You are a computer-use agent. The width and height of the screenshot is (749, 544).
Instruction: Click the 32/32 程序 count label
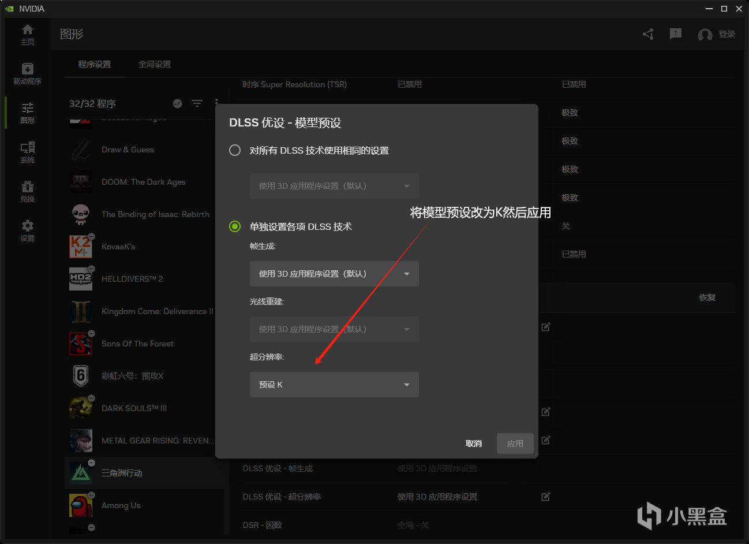[x=92, y=104]
